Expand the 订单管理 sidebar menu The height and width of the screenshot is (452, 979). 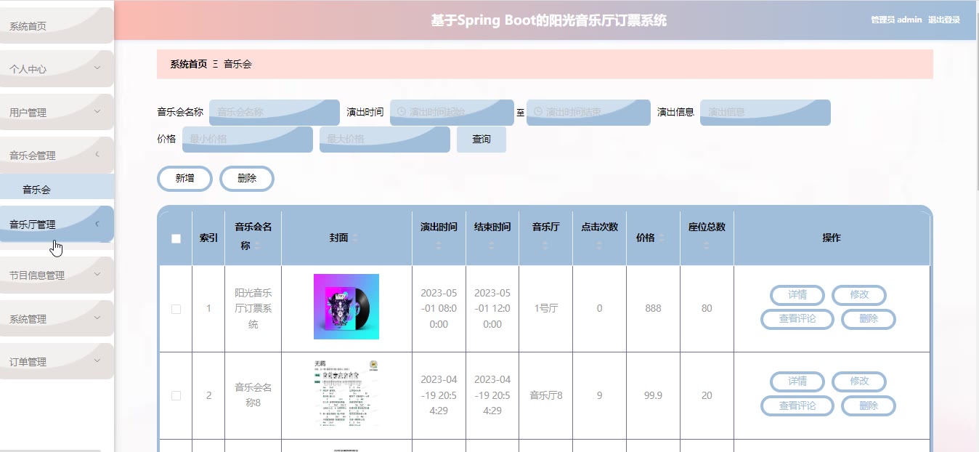click(x=57, y=362)
